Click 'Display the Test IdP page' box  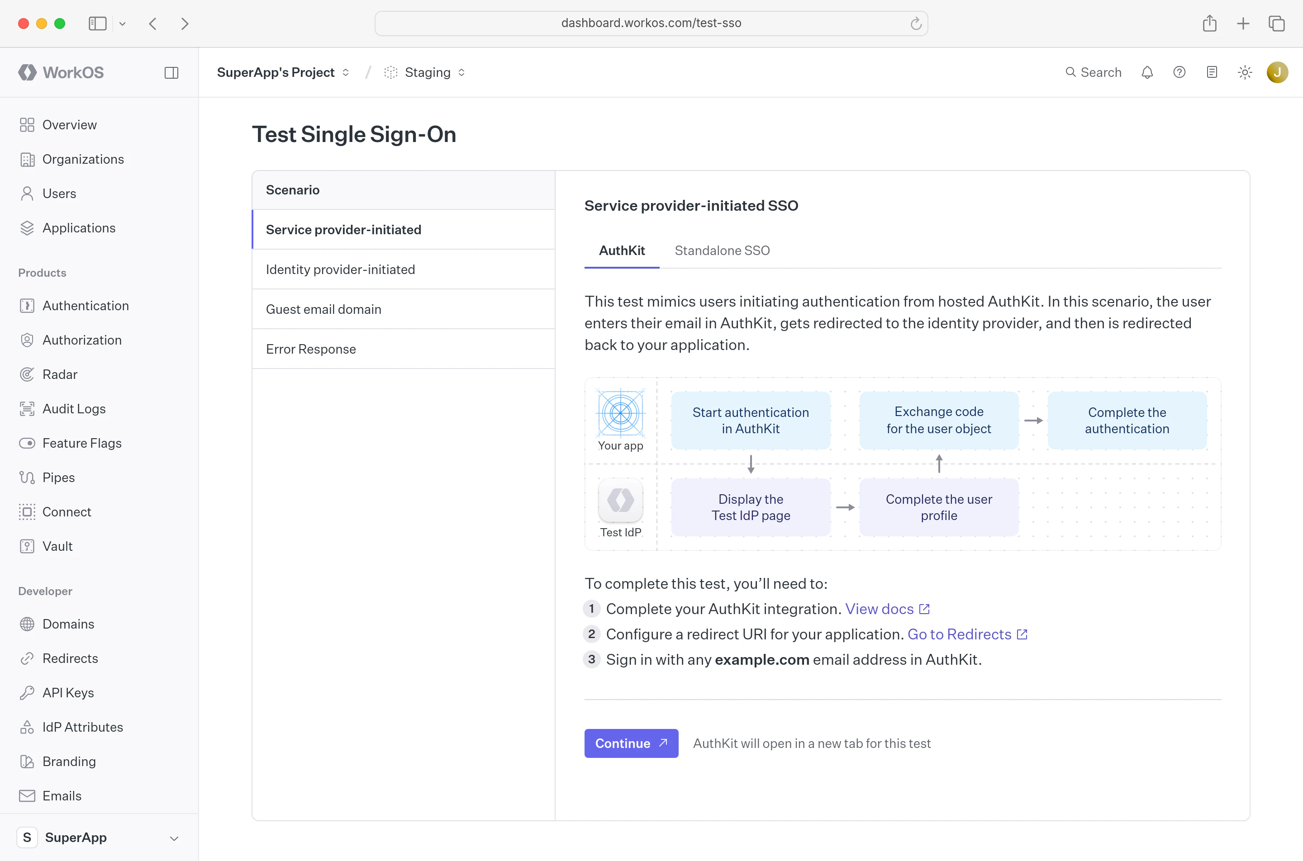click(751, 507)
